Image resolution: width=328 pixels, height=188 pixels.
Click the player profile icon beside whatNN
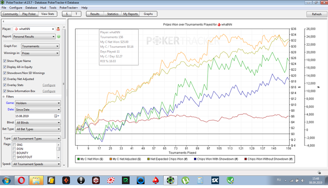(58, 29)
